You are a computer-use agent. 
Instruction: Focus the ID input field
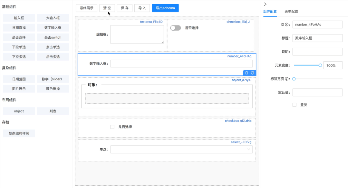(317, 25)
